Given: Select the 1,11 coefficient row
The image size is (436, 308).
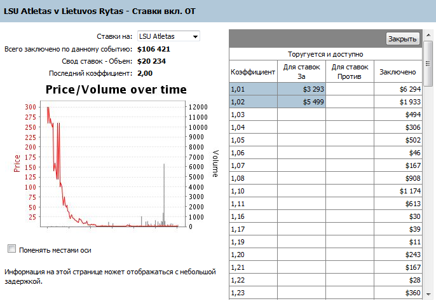Looking at the screenshot, I should coord(325,204).
